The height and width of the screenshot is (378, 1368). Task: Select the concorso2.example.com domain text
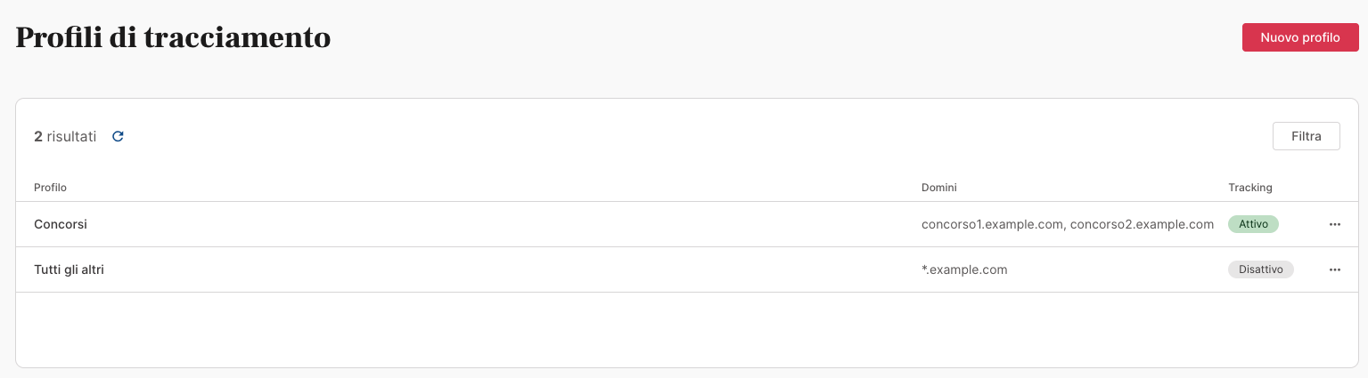click(1142, 224)
